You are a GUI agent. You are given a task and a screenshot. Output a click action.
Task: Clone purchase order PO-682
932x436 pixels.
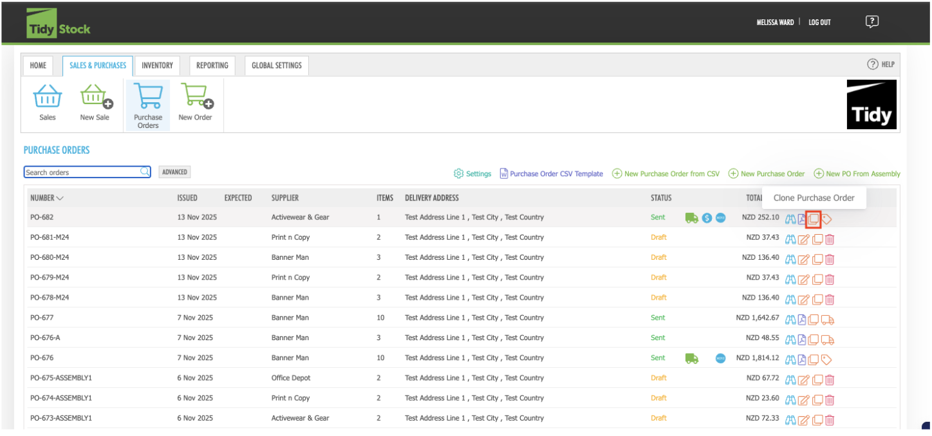pos(814,219)
